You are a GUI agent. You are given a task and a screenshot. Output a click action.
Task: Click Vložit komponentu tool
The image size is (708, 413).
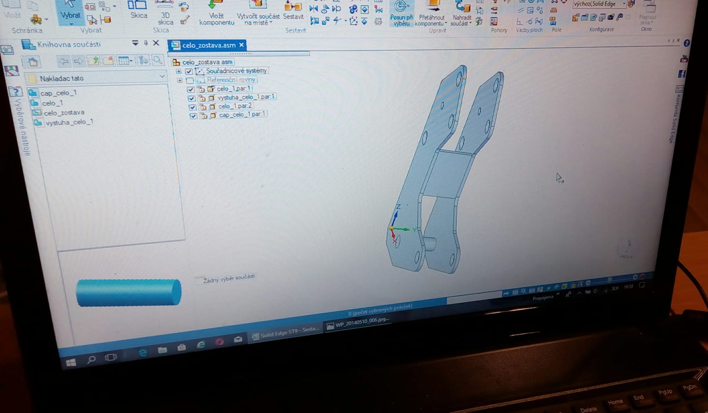[216, 13]
